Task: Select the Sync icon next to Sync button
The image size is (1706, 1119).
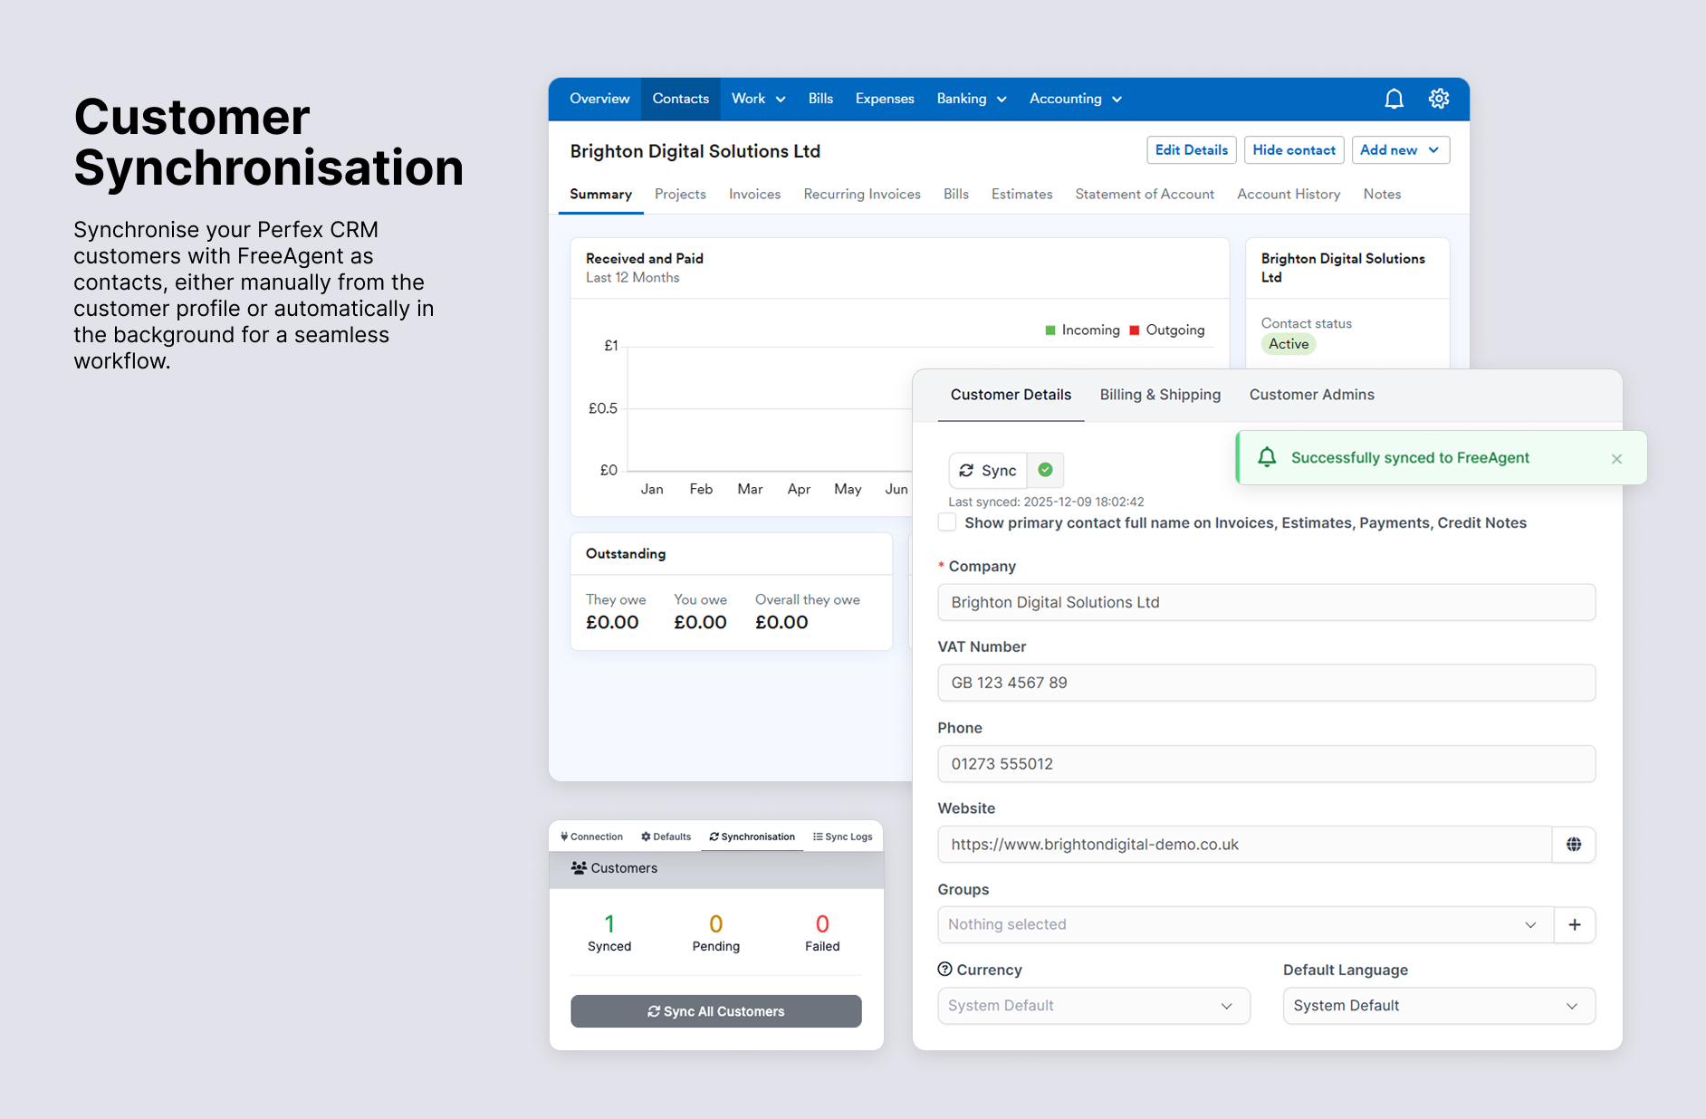Action: point(965,470)
